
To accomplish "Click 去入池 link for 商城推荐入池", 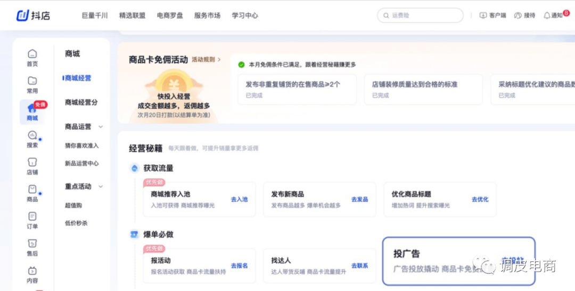I will point(239,199).
